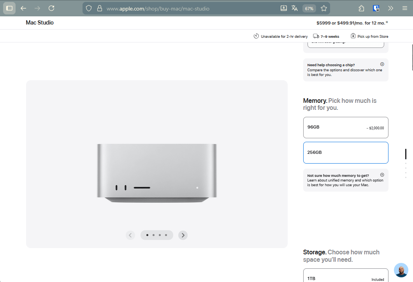Viewport: 413px width, 282px height.
Task: Click the bookmark star in the address bar
Action: click(x=323, y=8)
